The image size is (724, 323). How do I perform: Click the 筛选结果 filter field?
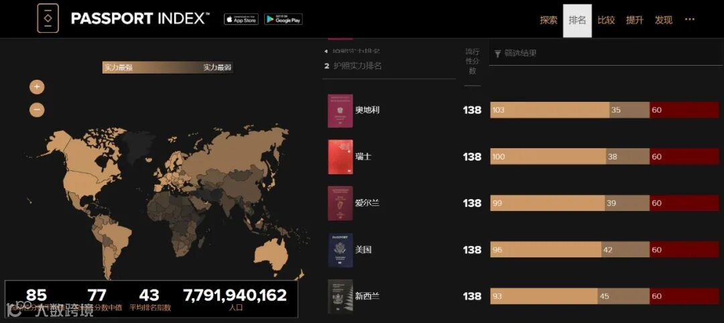click(605, 54)
